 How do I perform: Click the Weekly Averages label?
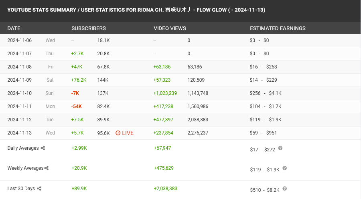tap(25, 168)
